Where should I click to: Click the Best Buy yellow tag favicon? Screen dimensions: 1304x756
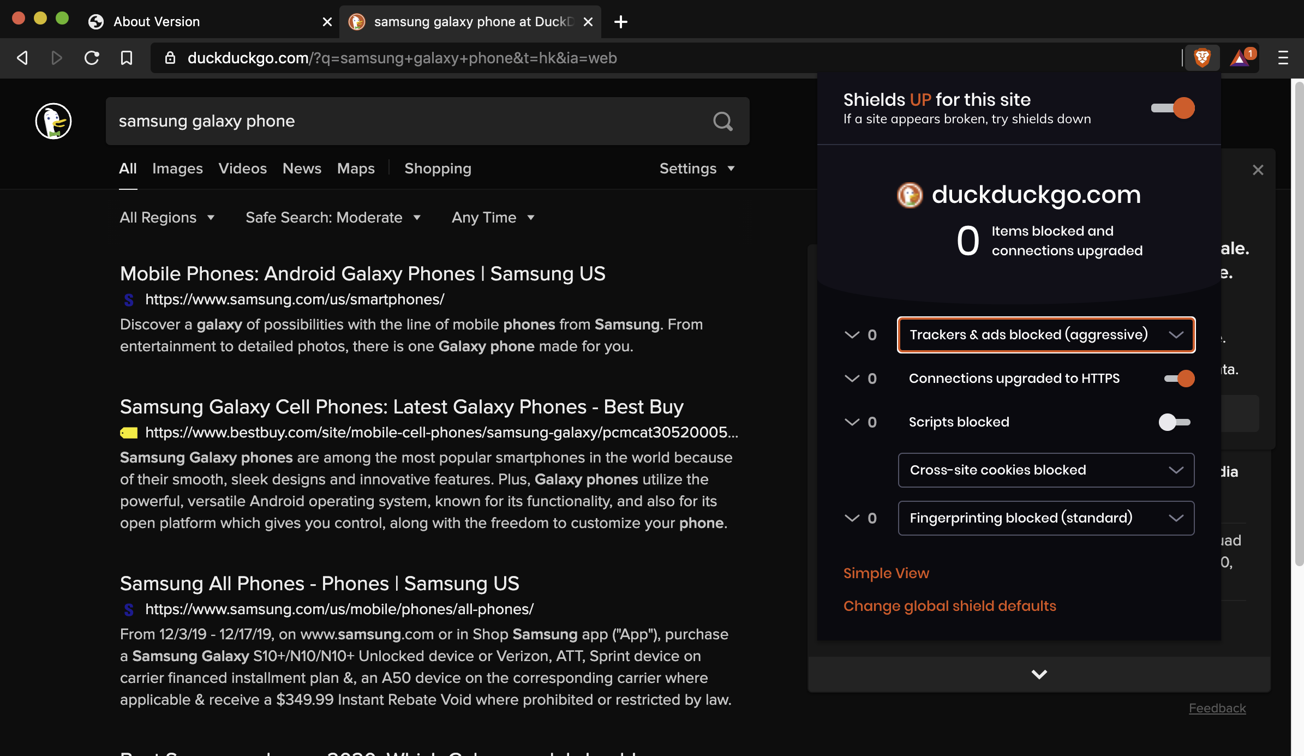click(129, 433)
